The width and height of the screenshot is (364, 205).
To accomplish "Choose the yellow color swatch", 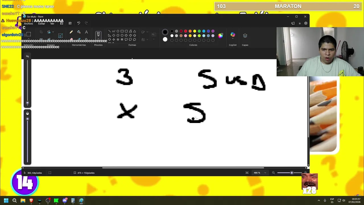I will (195, 31).
